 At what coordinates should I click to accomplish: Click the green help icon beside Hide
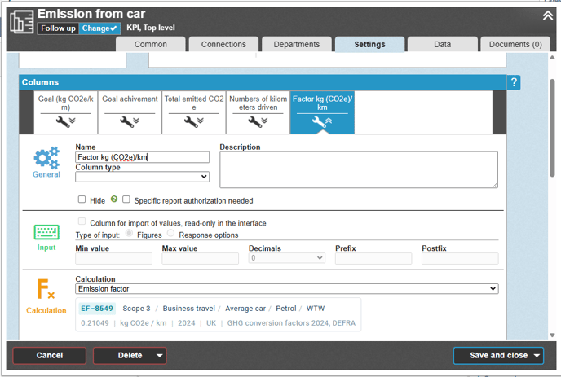pos(114,199)
